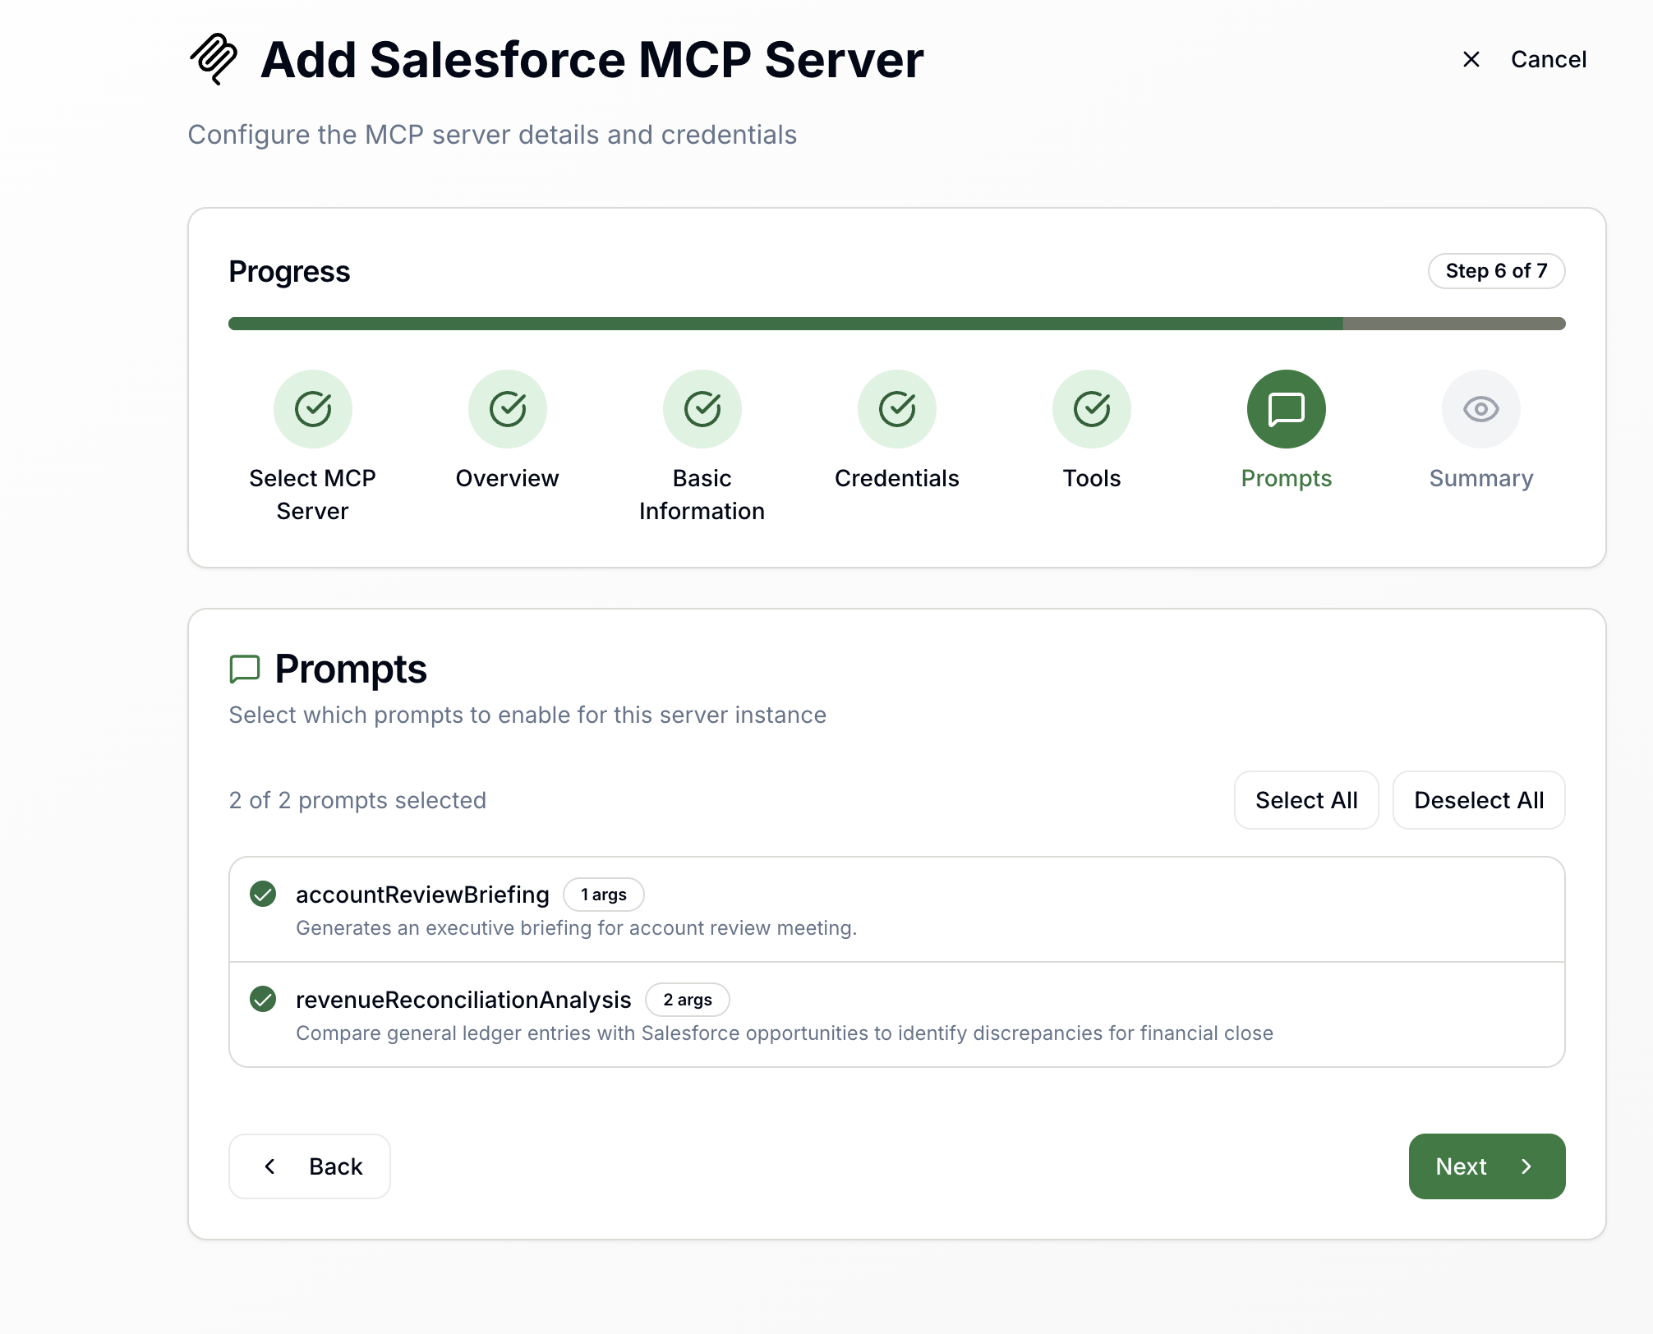Click the green Prompts step label

coord(1287,478)
